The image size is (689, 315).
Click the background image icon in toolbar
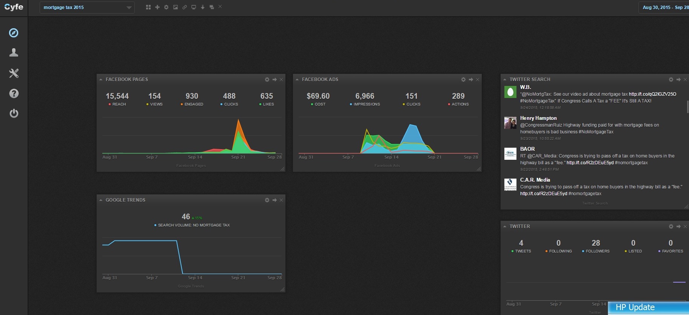click(176, 7)
